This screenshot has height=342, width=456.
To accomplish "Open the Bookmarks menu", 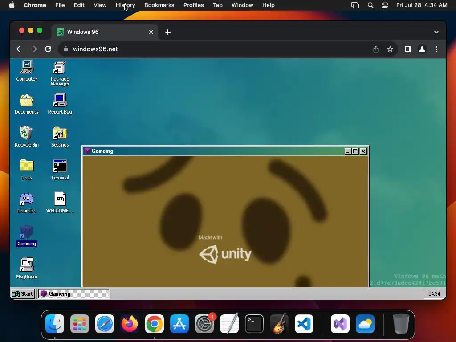I will tap(159, 5).
